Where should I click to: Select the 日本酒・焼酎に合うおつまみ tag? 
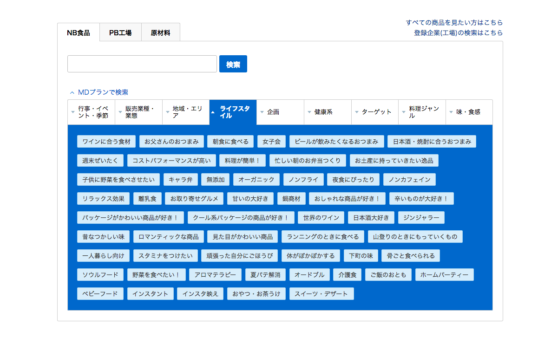pos(432,142)
